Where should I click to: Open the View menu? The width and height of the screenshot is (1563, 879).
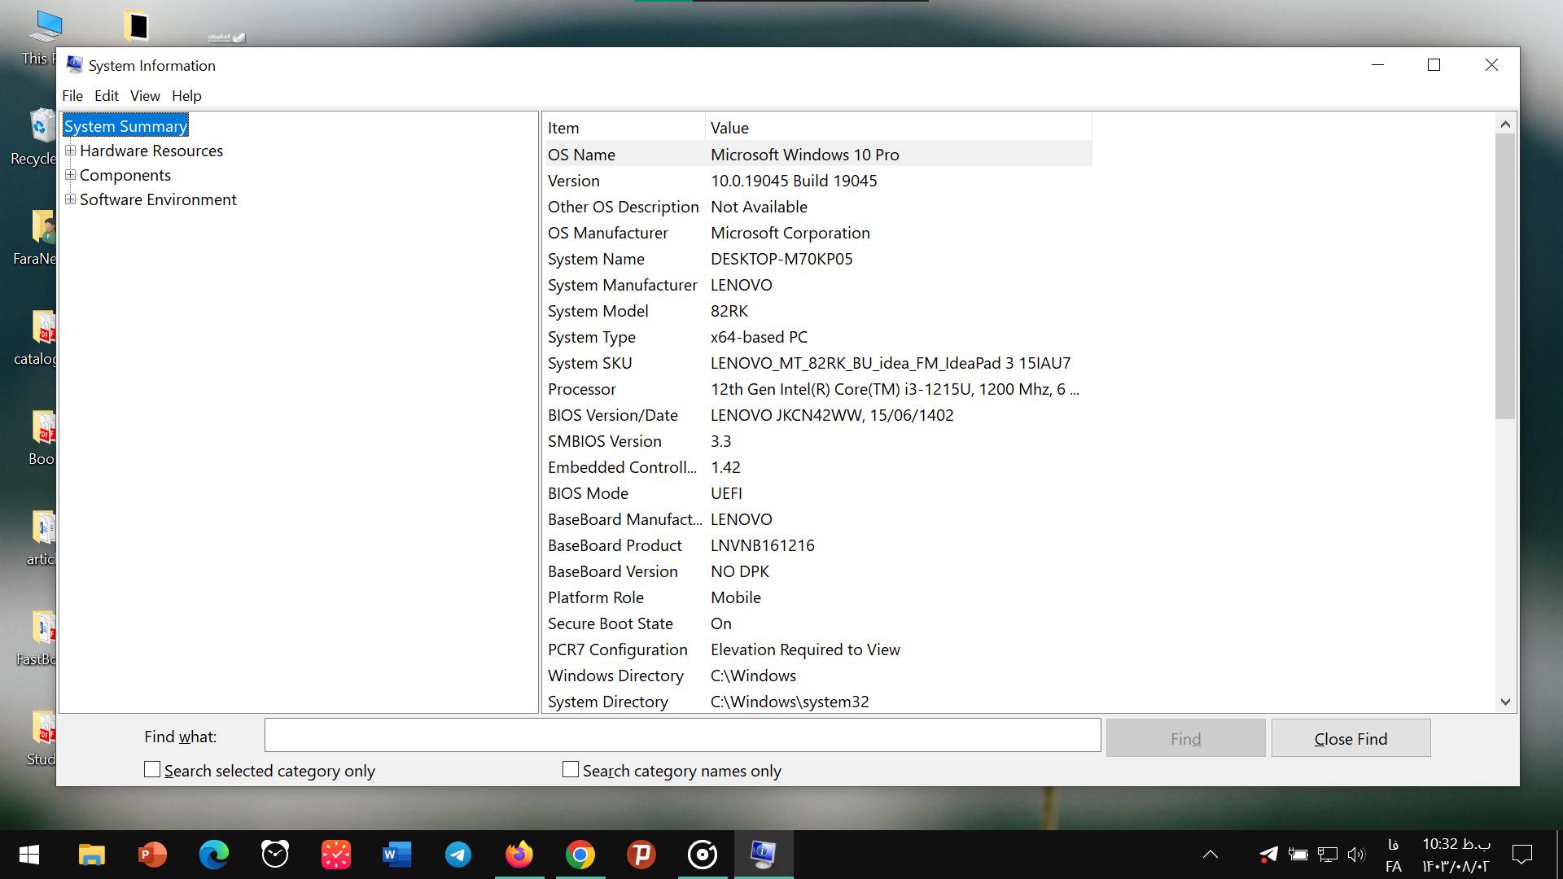tap(144, 95)
